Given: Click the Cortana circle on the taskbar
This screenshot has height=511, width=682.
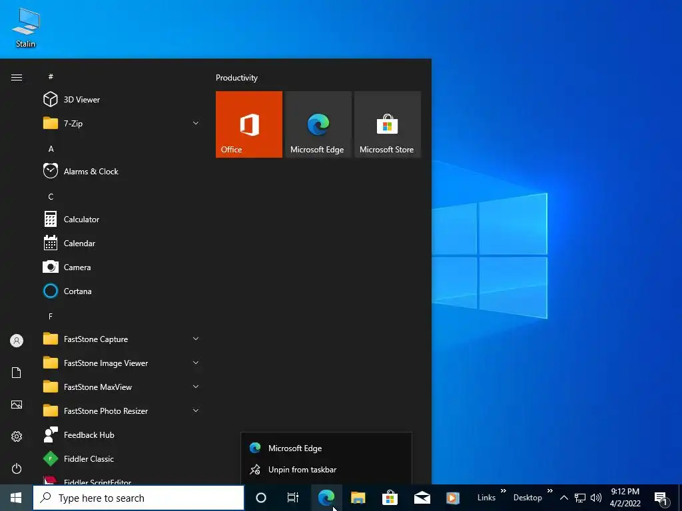Looking at the screenshot, I should (261, 498).
